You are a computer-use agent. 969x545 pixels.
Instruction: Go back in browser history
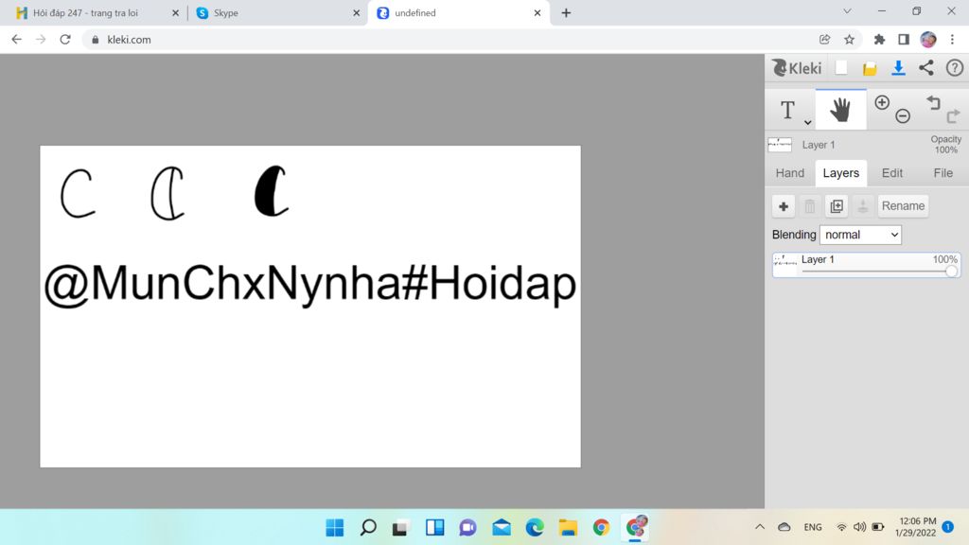(x=17, y=40)
